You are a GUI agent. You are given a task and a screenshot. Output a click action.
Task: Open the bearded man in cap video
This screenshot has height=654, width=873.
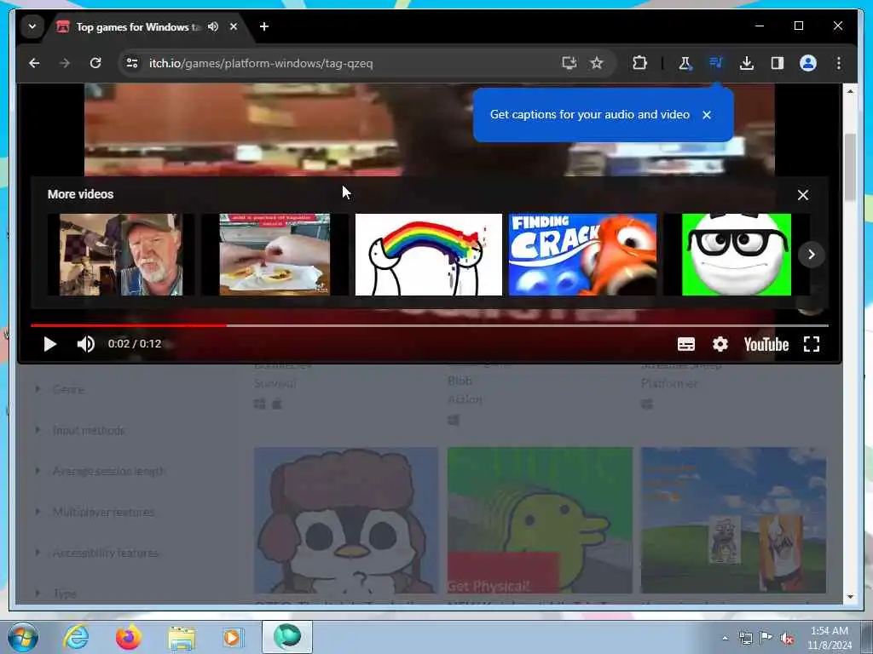121,254
